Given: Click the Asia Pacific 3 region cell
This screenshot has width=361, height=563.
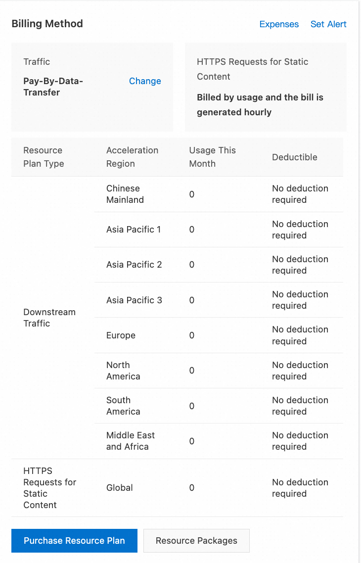Looking at the screenshot, I should click(x=134, y=300).
